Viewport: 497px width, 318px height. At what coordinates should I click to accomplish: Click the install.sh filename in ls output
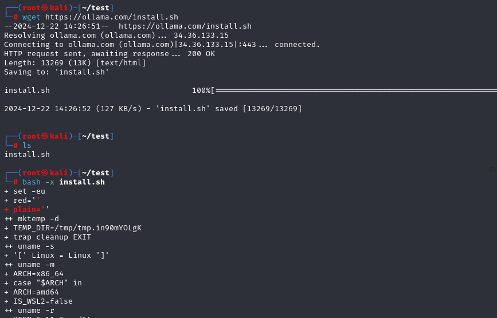pyautogui.click(x=27, y=155)
